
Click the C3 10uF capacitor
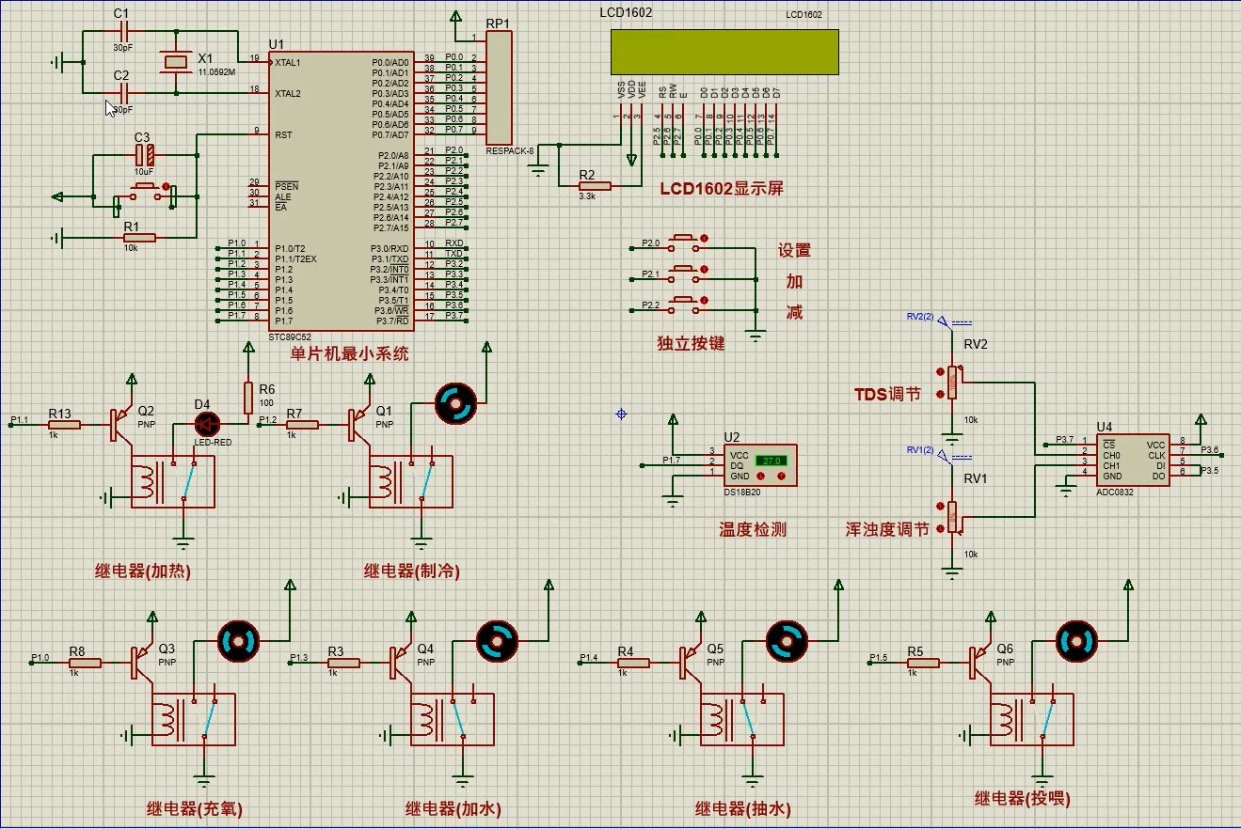tap(143, 155)
